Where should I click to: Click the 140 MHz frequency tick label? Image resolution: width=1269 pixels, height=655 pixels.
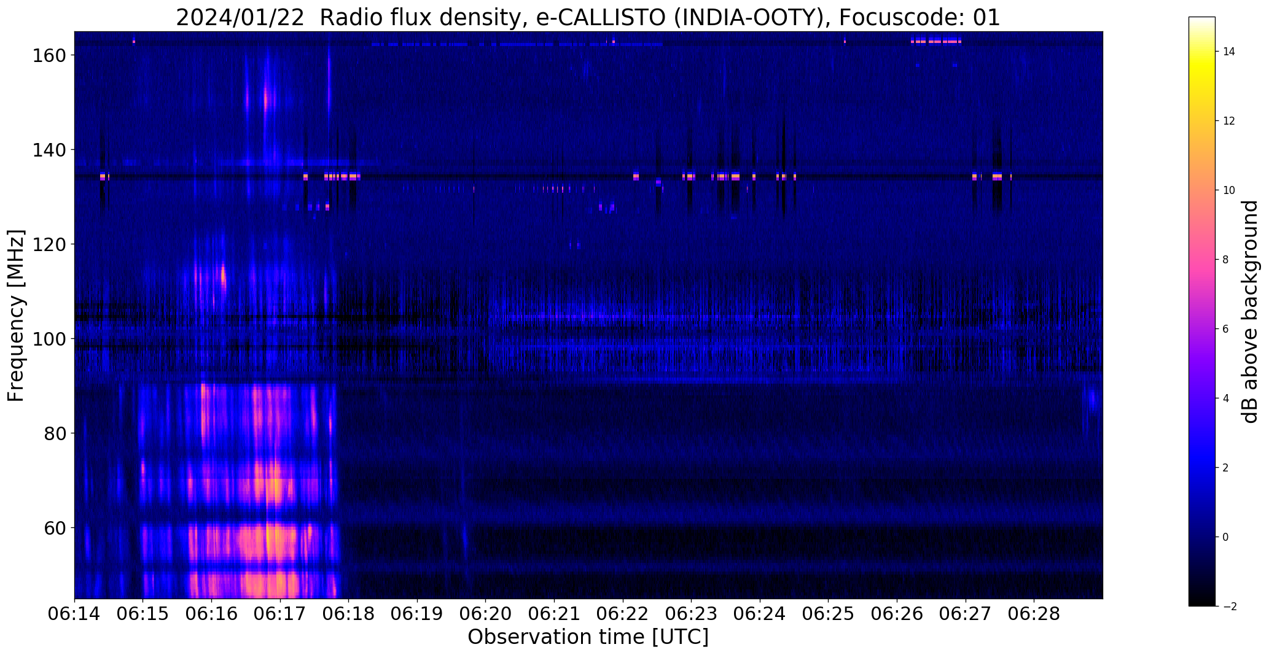(48, 150)
